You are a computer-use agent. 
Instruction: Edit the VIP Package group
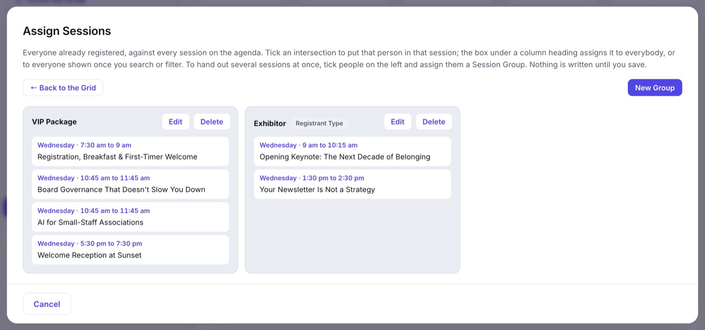coord(176,122)
